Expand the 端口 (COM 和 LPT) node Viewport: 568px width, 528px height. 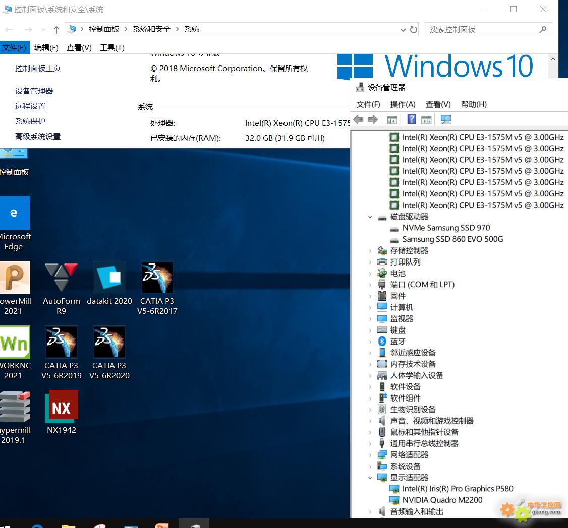pyautogui.click(x=370, y=285)
